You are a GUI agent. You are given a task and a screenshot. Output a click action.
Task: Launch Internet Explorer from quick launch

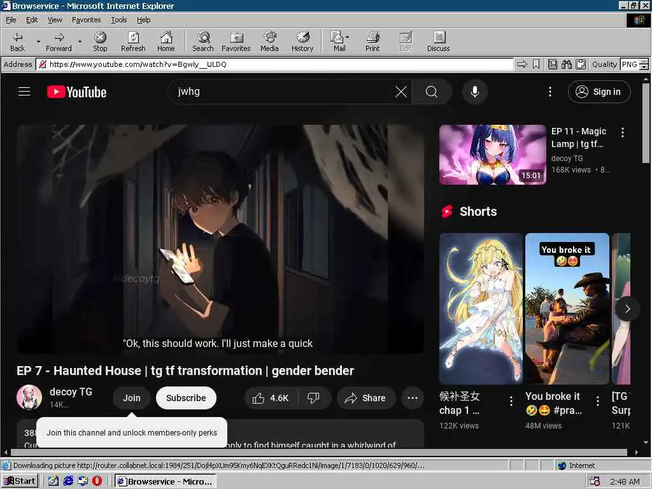(x=68, y=481)
